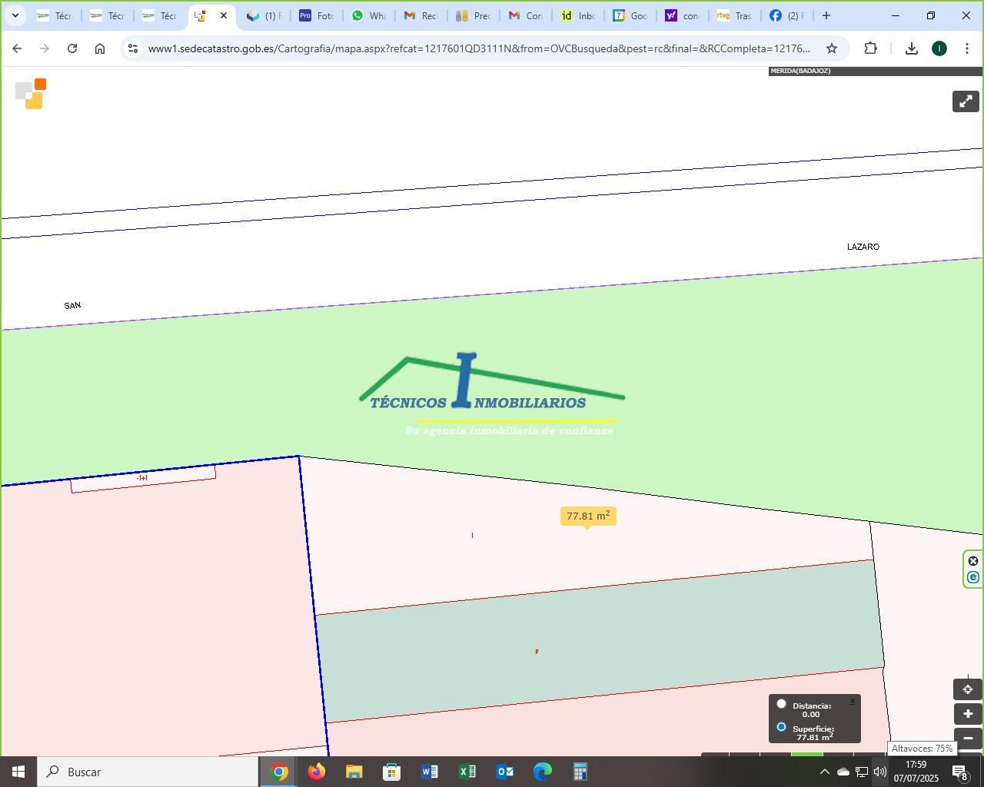Screen dimensions: 984x787
Task: Switch to the Facebook tab
Action: coord(786,15)
